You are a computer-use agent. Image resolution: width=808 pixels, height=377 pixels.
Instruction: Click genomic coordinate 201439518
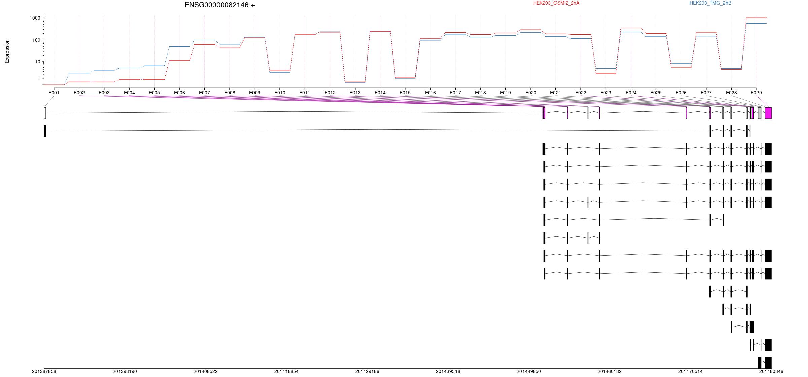448,371
